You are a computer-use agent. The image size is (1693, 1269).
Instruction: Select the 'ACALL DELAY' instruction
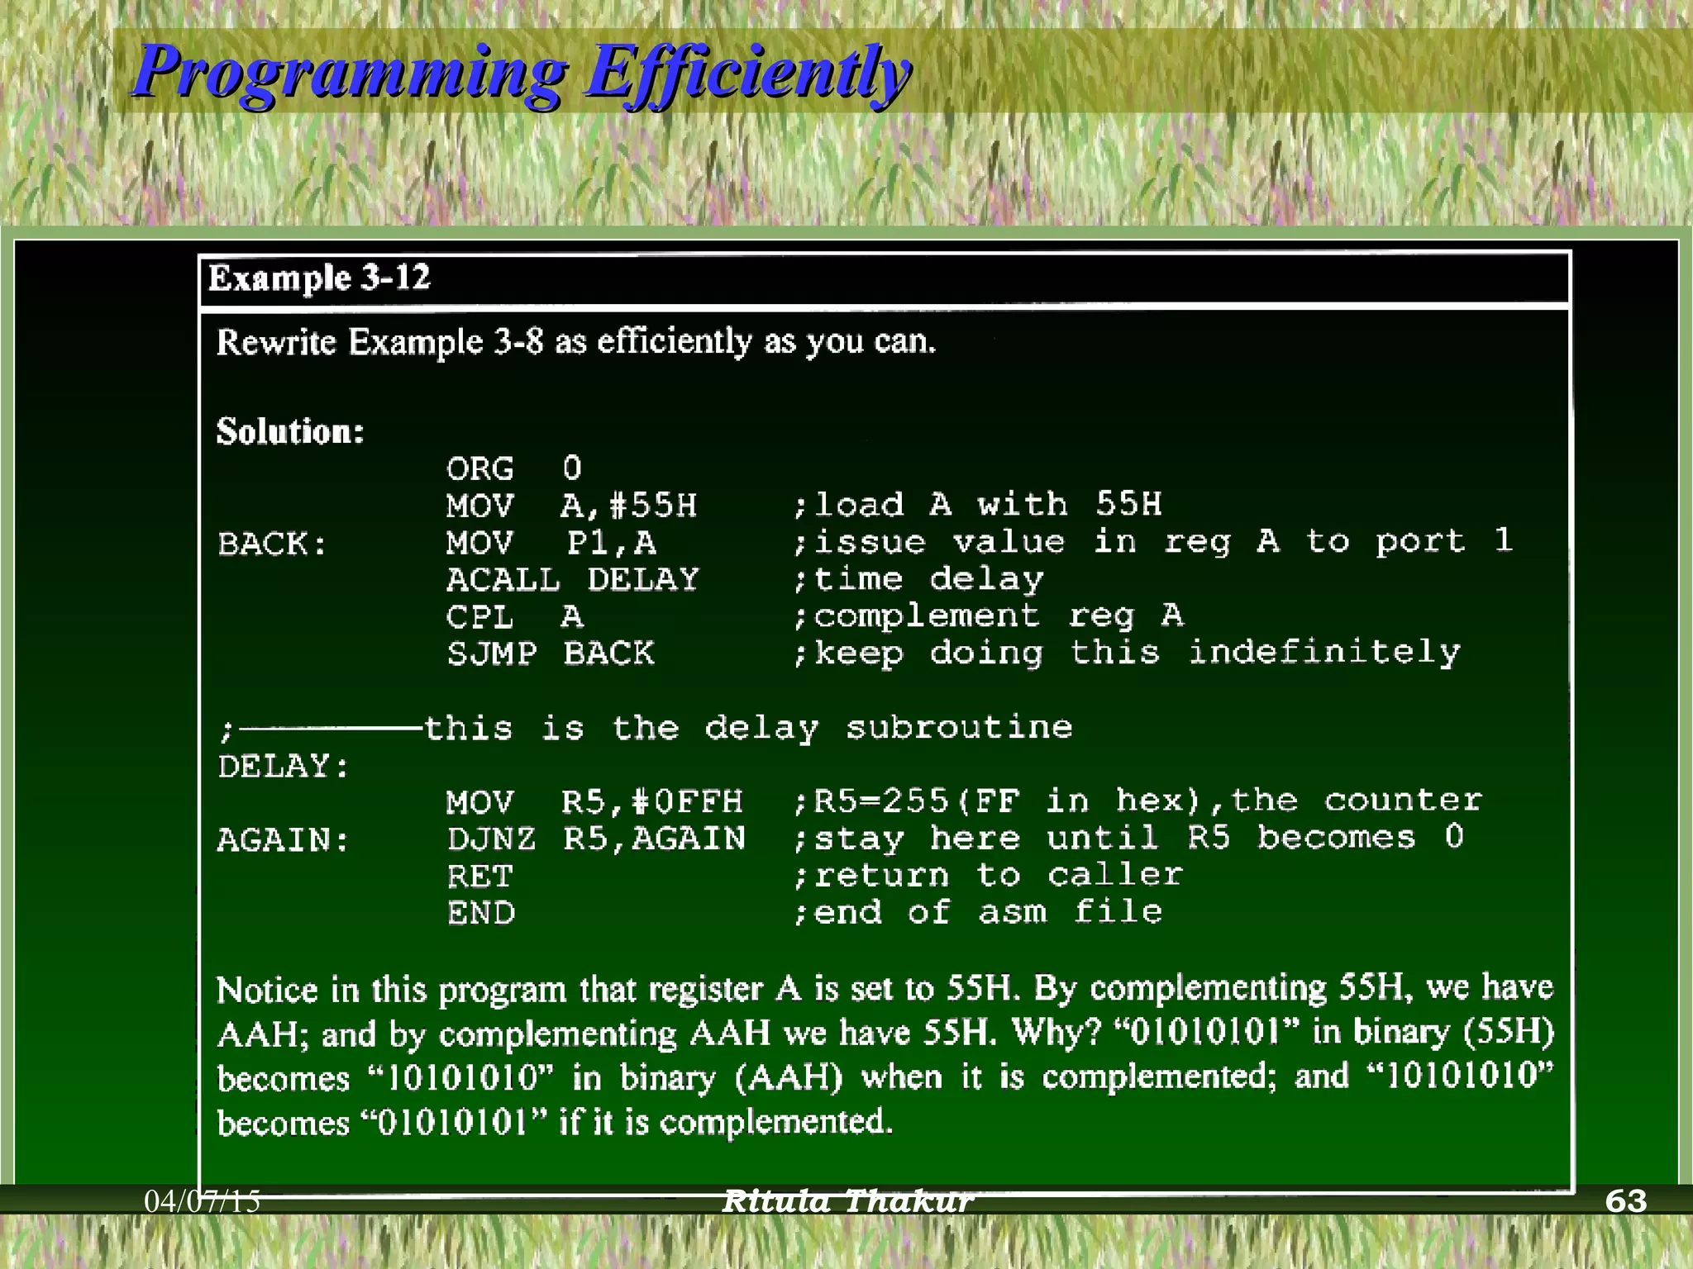[573, 579]
